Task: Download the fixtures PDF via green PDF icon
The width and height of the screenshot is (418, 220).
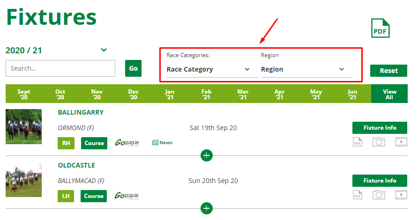Action: (x=381, y=28)
